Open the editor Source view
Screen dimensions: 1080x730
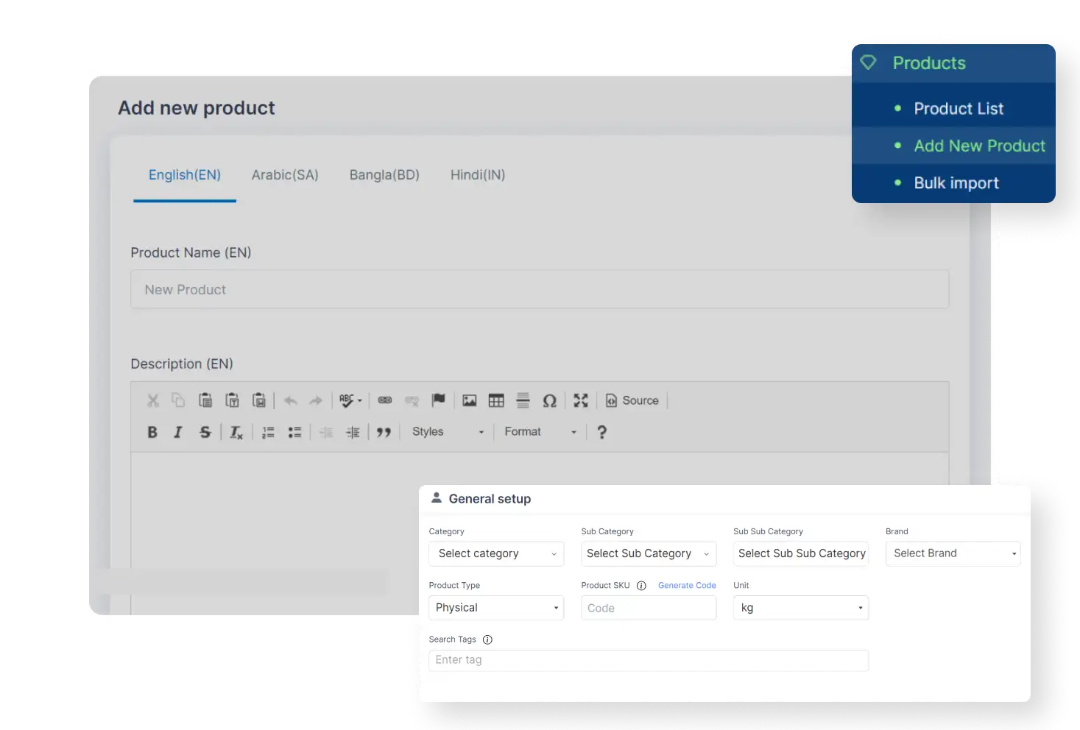[632, 400]
